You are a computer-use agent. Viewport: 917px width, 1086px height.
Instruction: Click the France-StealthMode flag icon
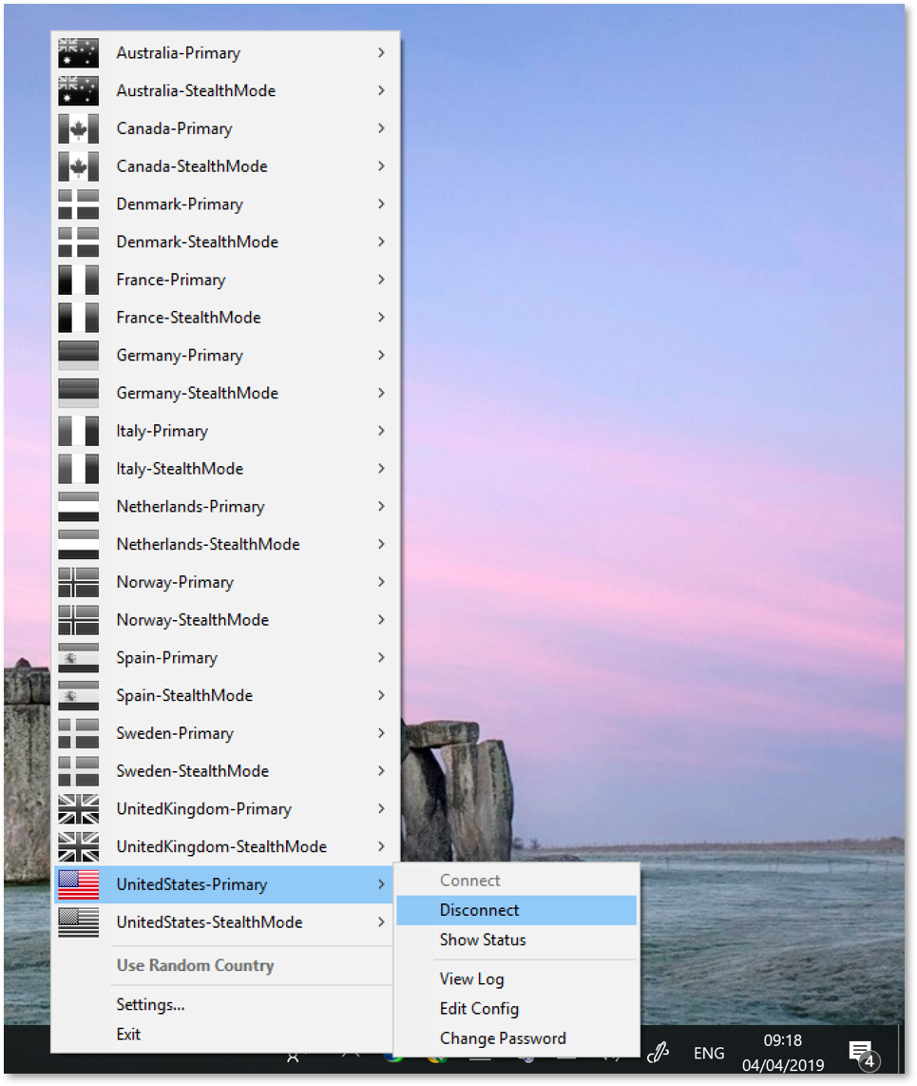pyautogui.click(x=78, y=318)
